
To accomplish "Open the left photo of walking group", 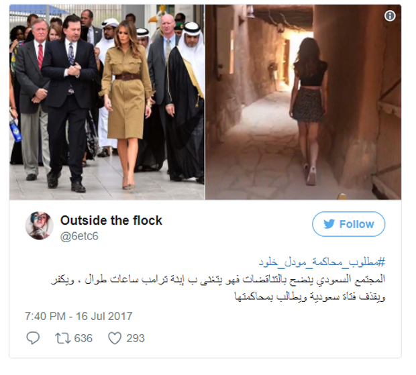I will 107,102.
